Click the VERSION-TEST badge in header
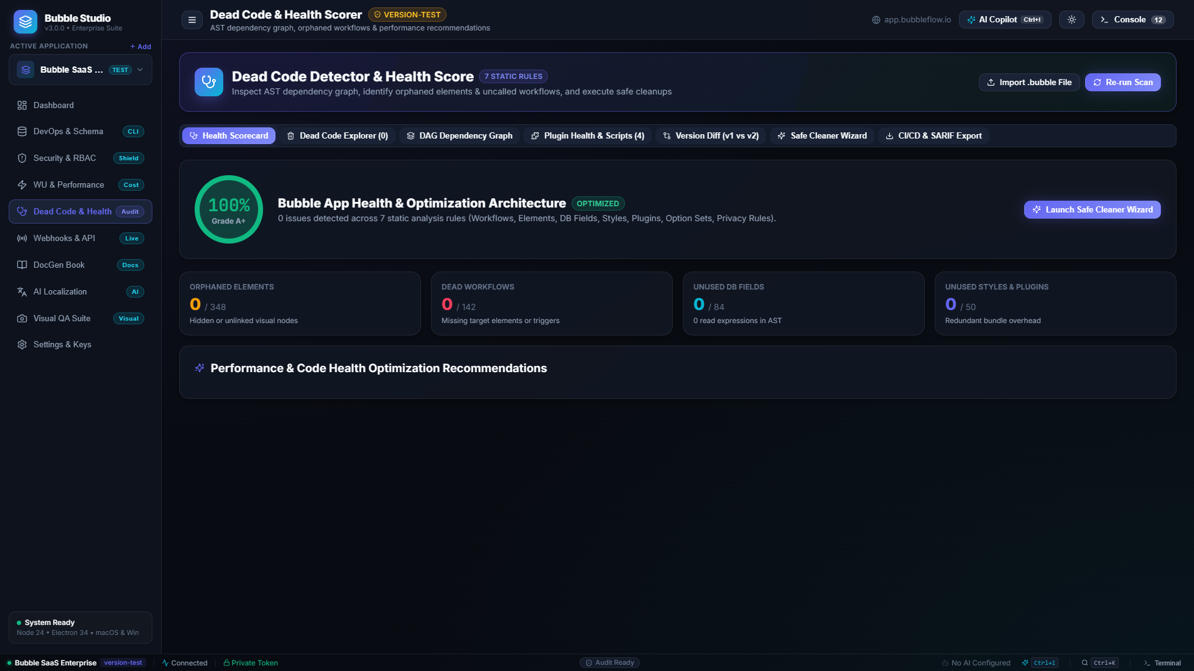The image size is (1194, 671). tap(407, 15)
